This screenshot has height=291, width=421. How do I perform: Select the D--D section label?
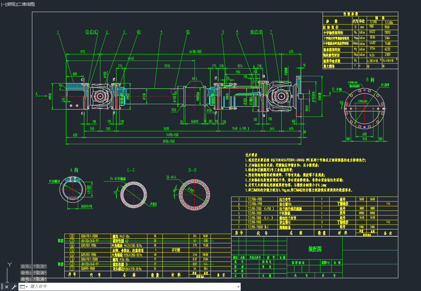tap(192, 170)
